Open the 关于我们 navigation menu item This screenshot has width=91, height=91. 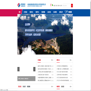tap(25, 12)
